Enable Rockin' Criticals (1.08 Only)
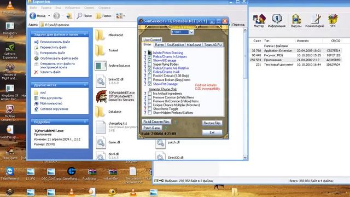Screen dimensions: 350x197 pyautogui.click(x=149, y=76)
